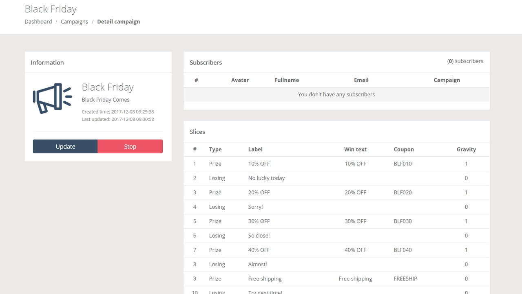Image resolution: width=522 pixels, height=294 pixels.
Task: Click 'You don't have any subscribers' message
Action: pos(336,94)
